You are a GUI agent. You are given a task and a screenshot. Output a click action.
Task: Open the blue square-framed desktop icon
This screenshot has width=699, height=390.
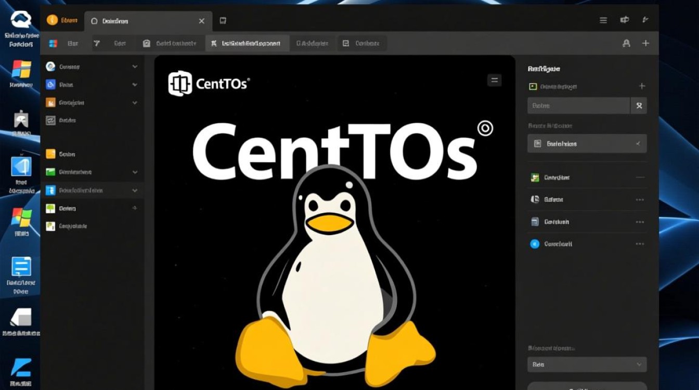pos(21,166)
